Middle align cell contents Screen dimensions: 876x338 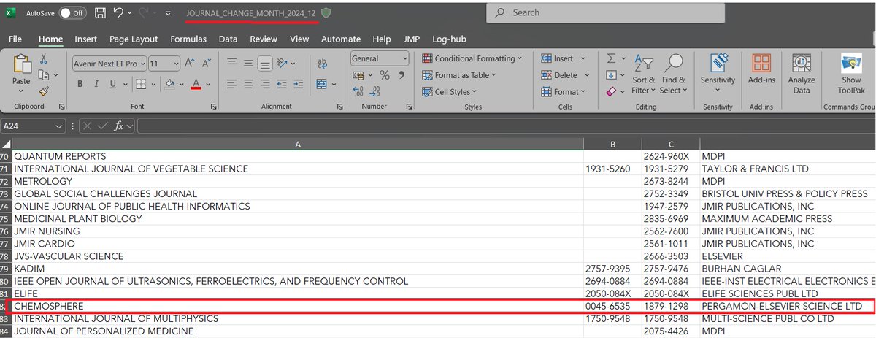tap(248, 64)
